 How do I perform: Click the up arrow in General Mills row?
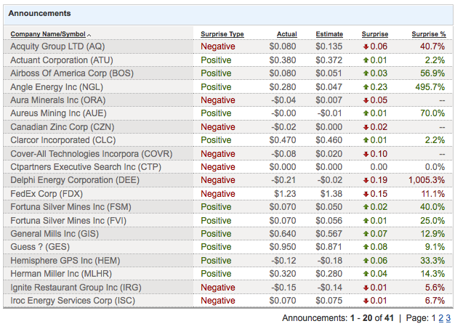(366, 234)
